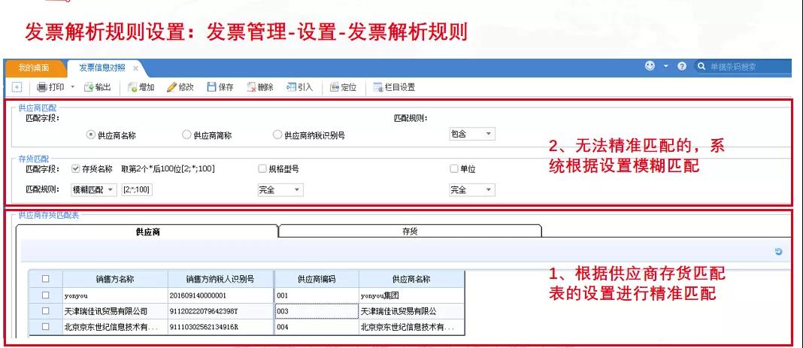Viewport: 803px width, 348px height.
Task: Open the print options dropdown arrow
Action: 73,87
